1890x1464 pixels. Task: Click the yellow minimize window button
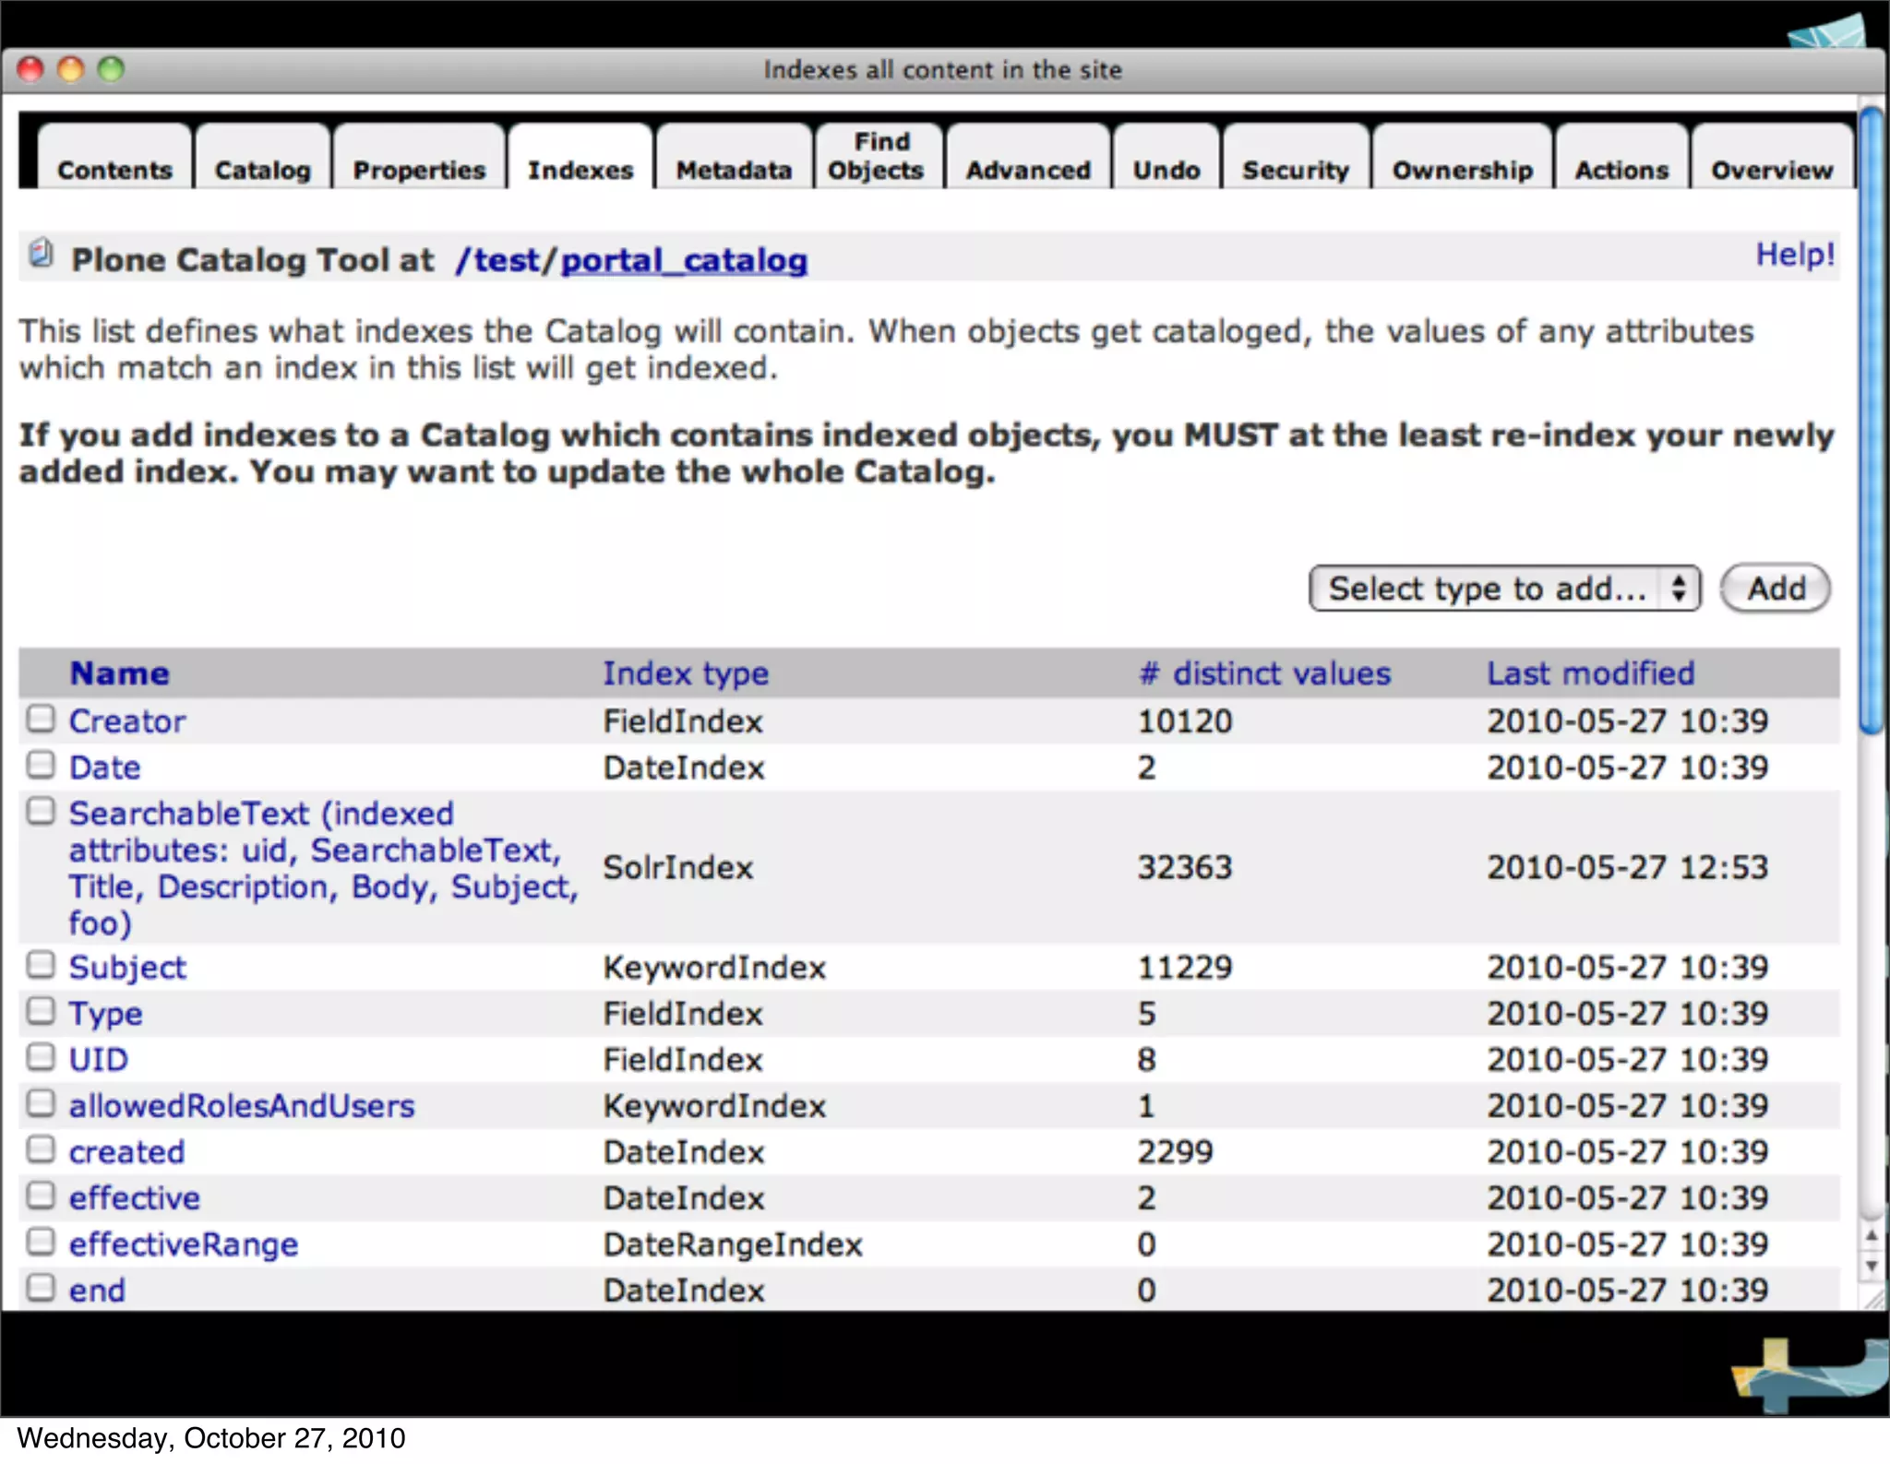click(71, 69)
